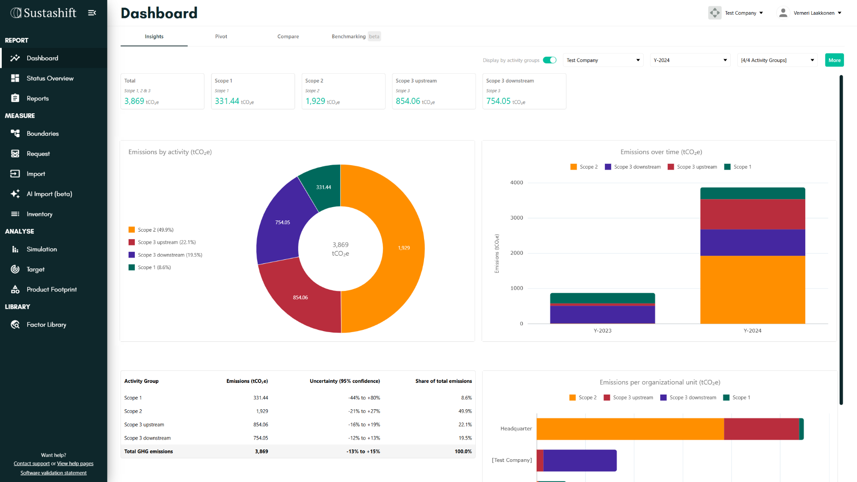Click the green More button

click(x=834, y=60)
